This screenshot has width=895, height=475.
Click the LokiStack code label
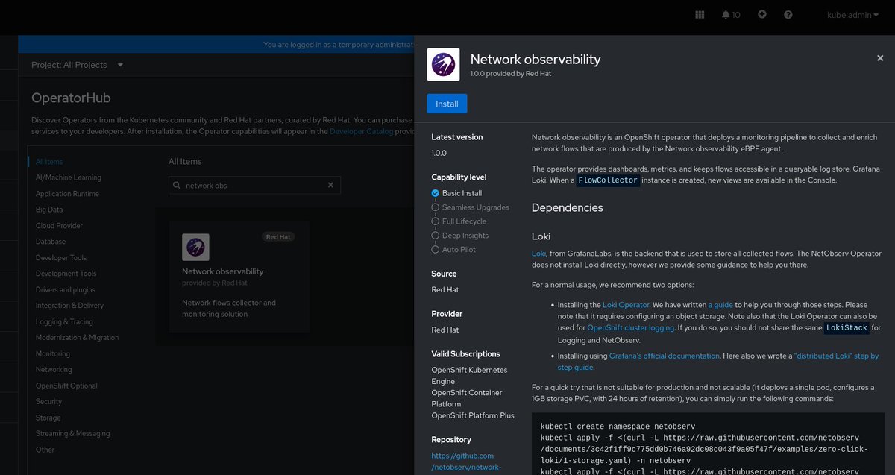[x=846, y=328]
